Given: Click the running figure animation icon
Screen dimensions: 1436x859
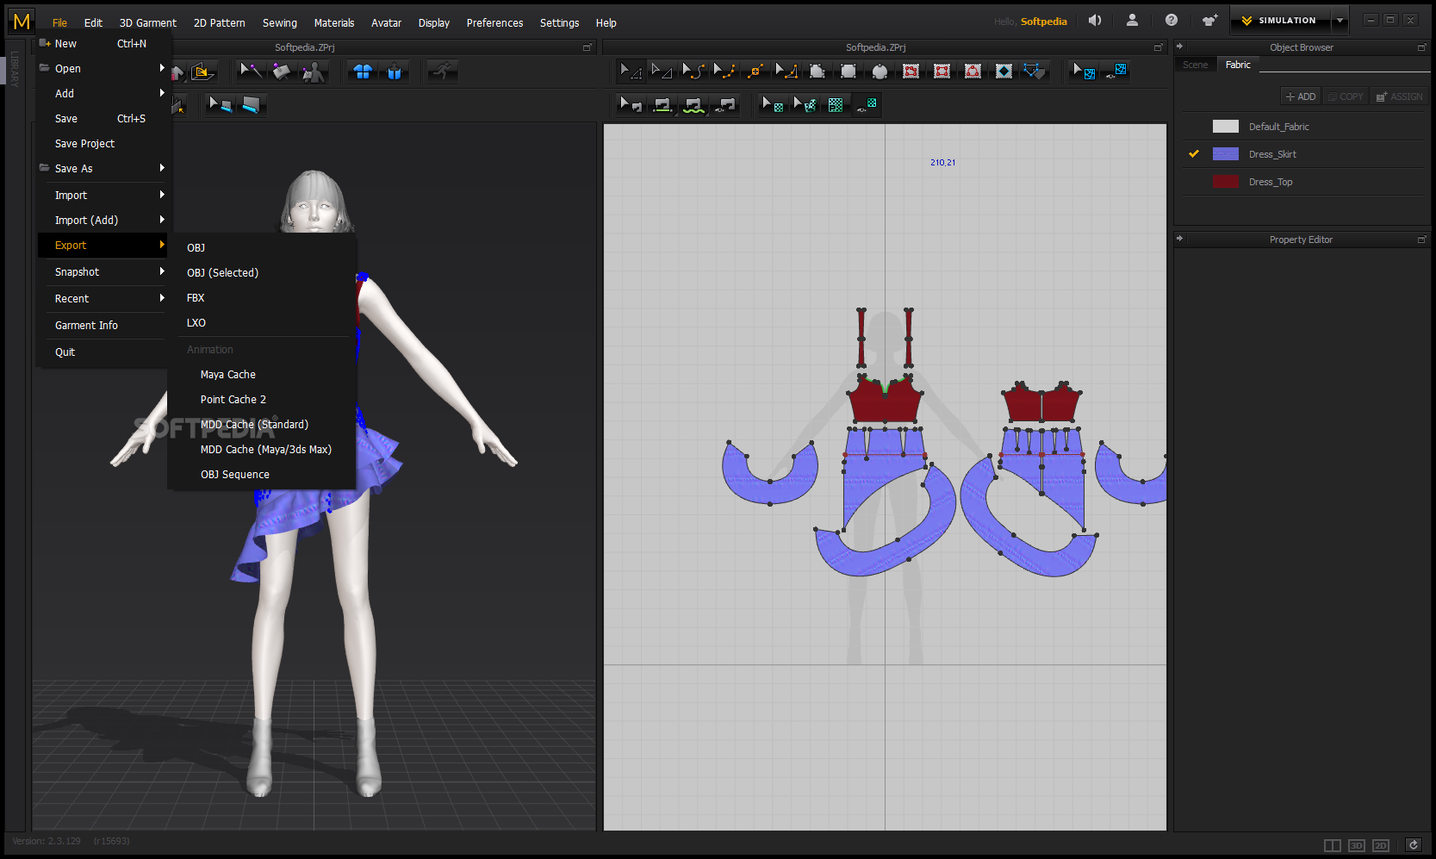Looking at the screenshot, I should tap(443, 72).
